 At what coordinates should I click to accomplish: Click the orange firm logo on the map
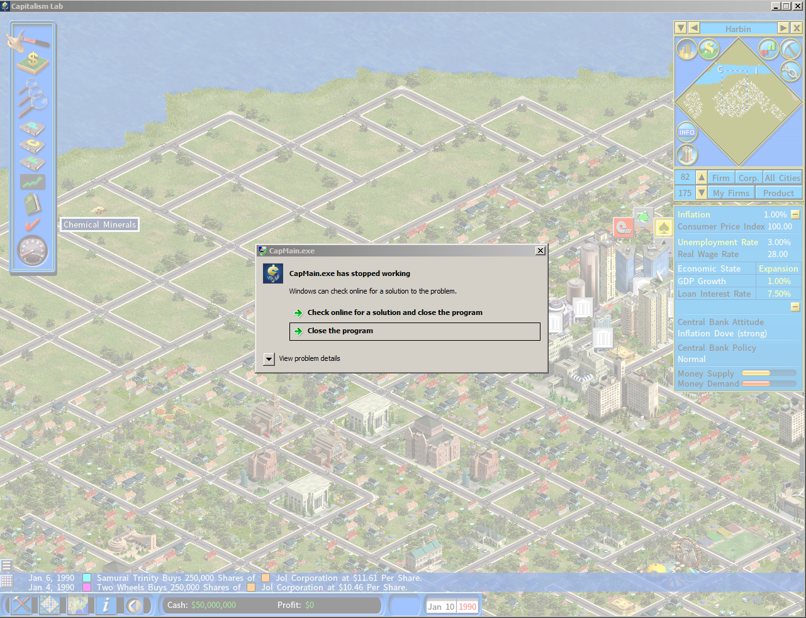click(623, 228)
